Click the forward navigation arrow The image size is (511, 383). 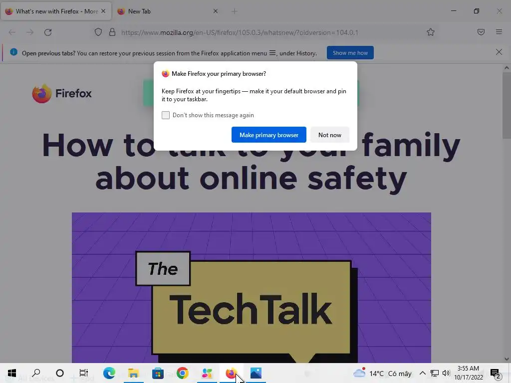(x=30, y=32)
